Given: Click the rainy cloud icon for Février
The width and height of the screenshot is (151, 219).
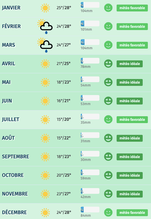Looking at the screenshot, I should [x=45, y=27].
